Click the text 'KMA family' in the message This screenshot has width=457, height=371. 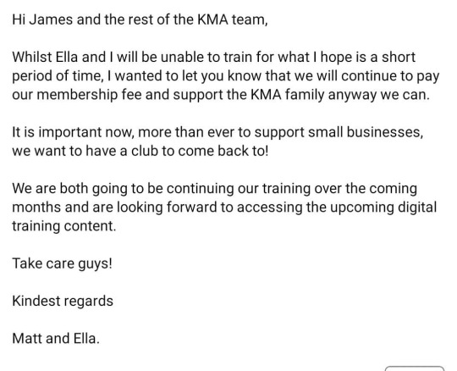[287, 95]
